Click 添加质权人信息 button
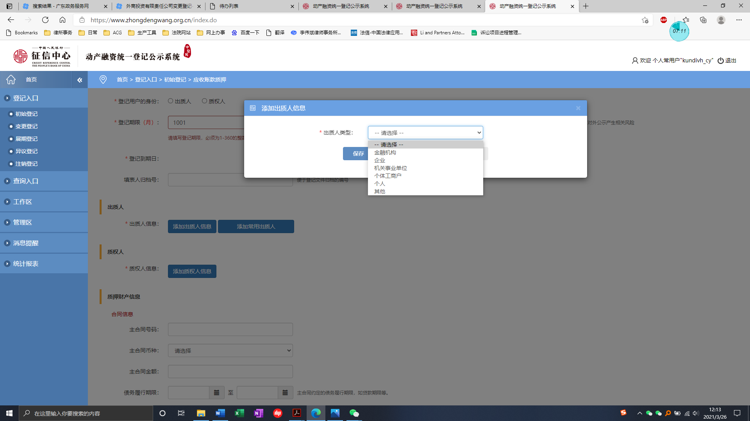The height and width of the screenshot is (421, 750). pyautogui.click(x=192, y=271)
